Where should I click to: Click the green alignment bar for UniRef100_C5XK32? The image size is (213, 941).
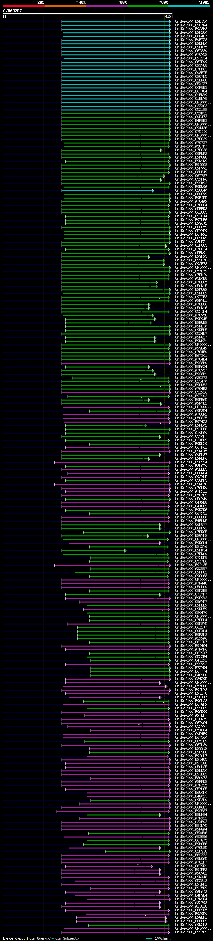click(116, 113)
